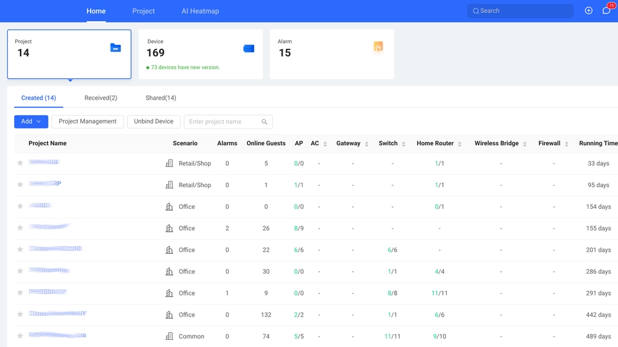Select the Project summary card showing 14
The height and width of the screenshot is (347, 618).
69,54
